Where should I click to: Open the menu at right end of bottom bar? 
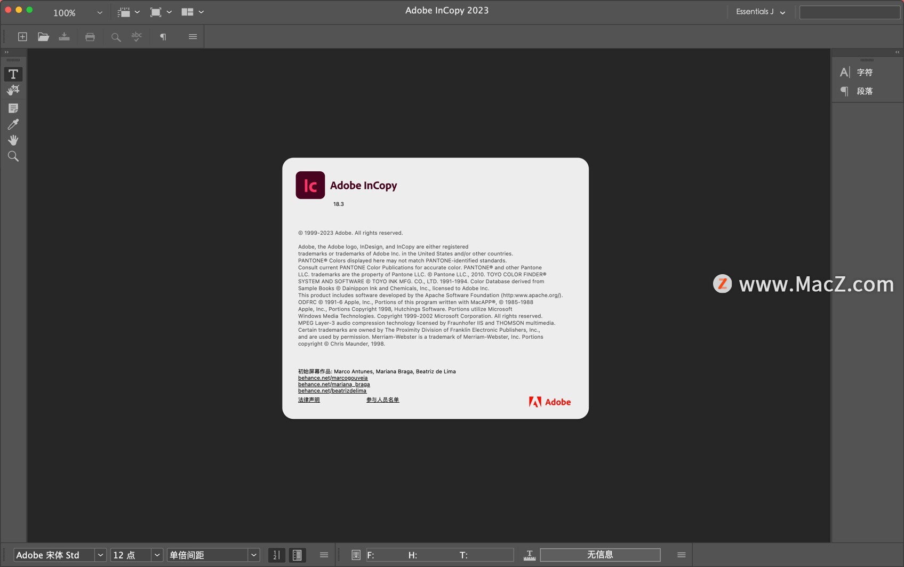681,555
